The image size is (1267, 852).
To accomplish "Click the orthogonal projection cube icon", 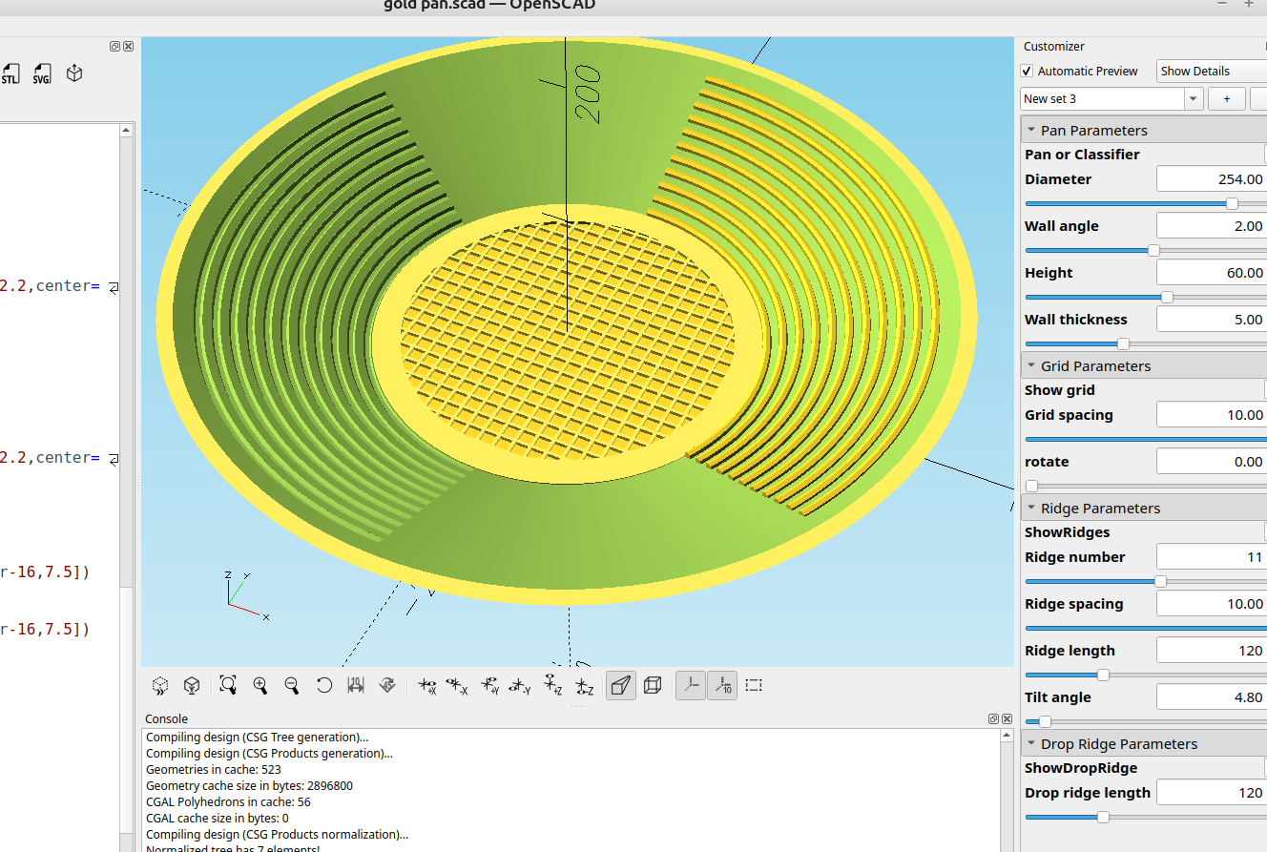I will pyautogui.click(x=653, y=685).
